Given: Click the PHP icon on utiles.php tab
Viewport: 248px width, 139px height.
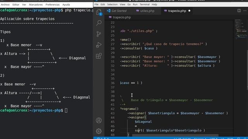Looking at the screenshot, I should click(138, 11).
